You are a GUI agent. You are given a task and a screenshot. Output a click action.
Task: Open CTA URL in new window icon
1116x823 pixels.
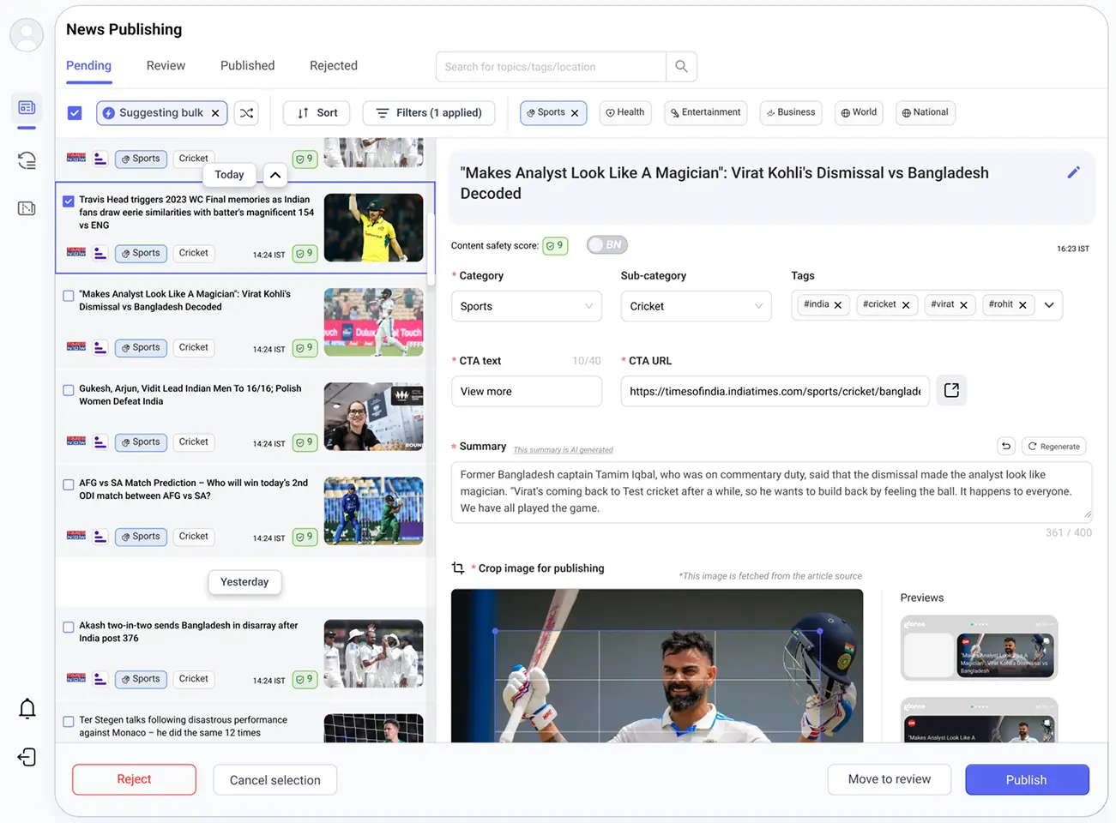click(x=951, y=391)
